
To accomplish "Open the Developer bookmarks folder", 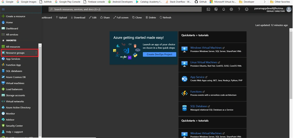I will [247, 2].
